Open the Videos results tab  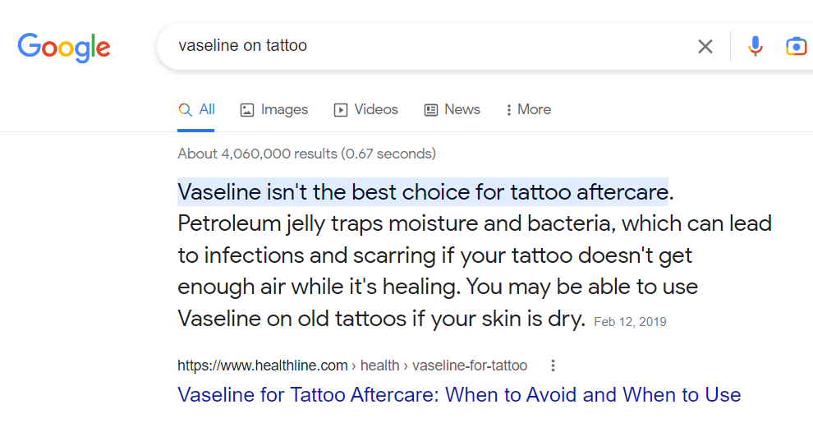click(x=375, y=110)
